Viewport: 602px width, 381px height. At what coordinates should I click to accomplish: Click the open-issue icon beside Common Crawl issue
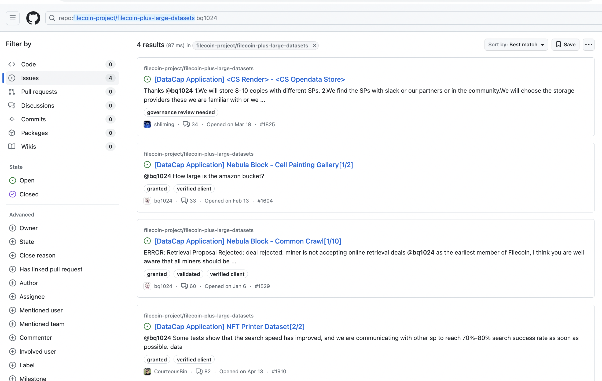tap(147, 241)
